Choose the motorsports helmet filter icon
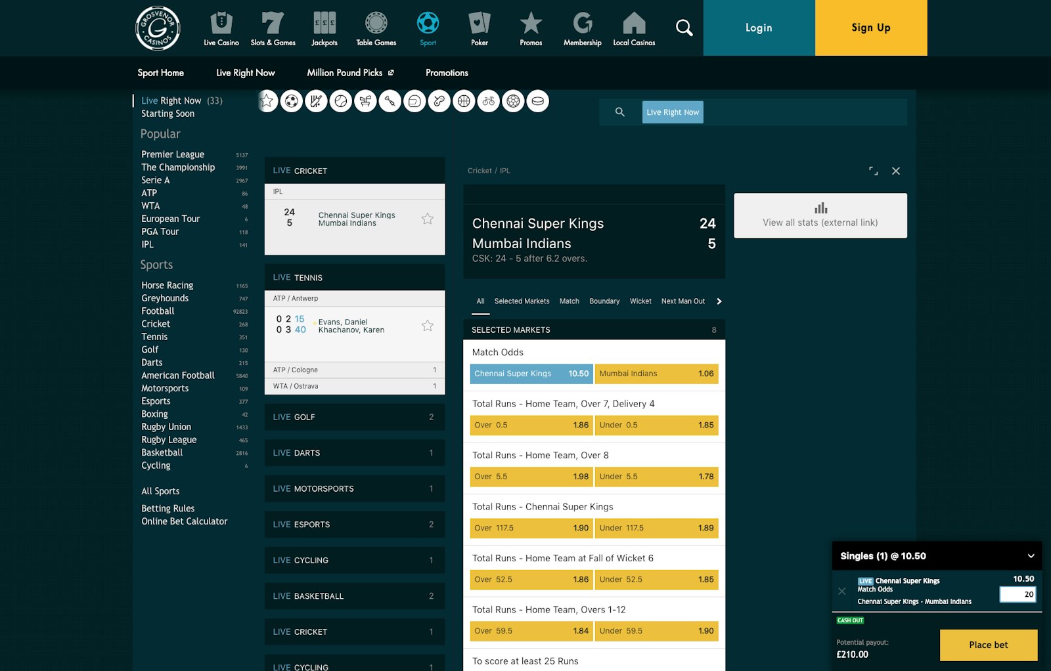 [414, 101]
